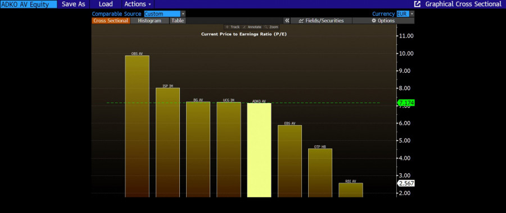
Task: Open the Currency EUR selector
Action: click(403, 14)
